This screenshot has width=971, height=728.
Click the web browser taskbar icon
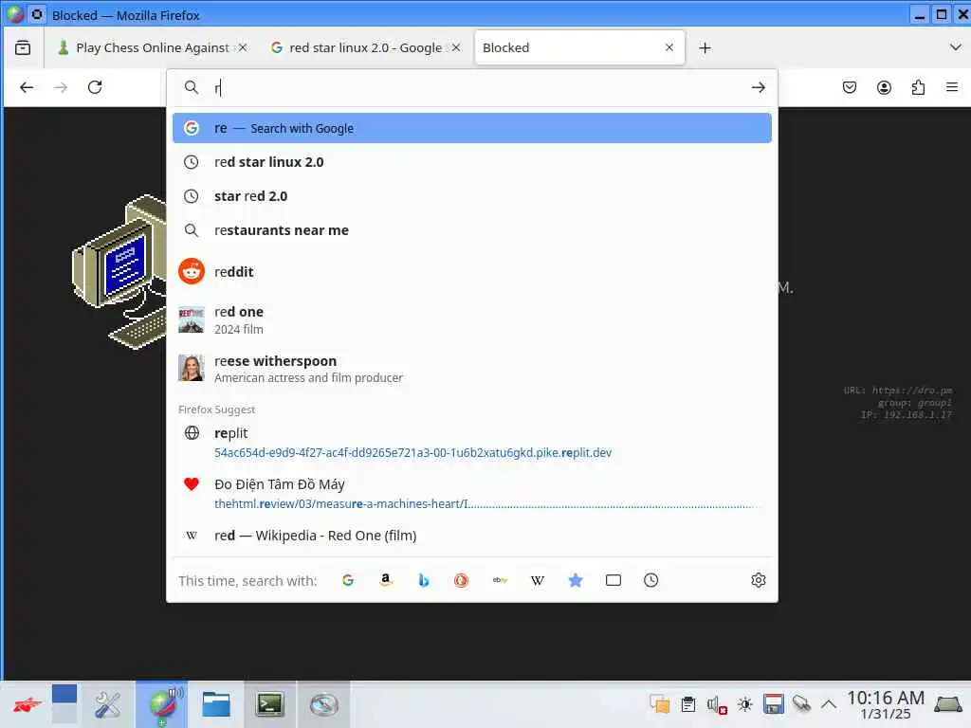tap(162, 704)
